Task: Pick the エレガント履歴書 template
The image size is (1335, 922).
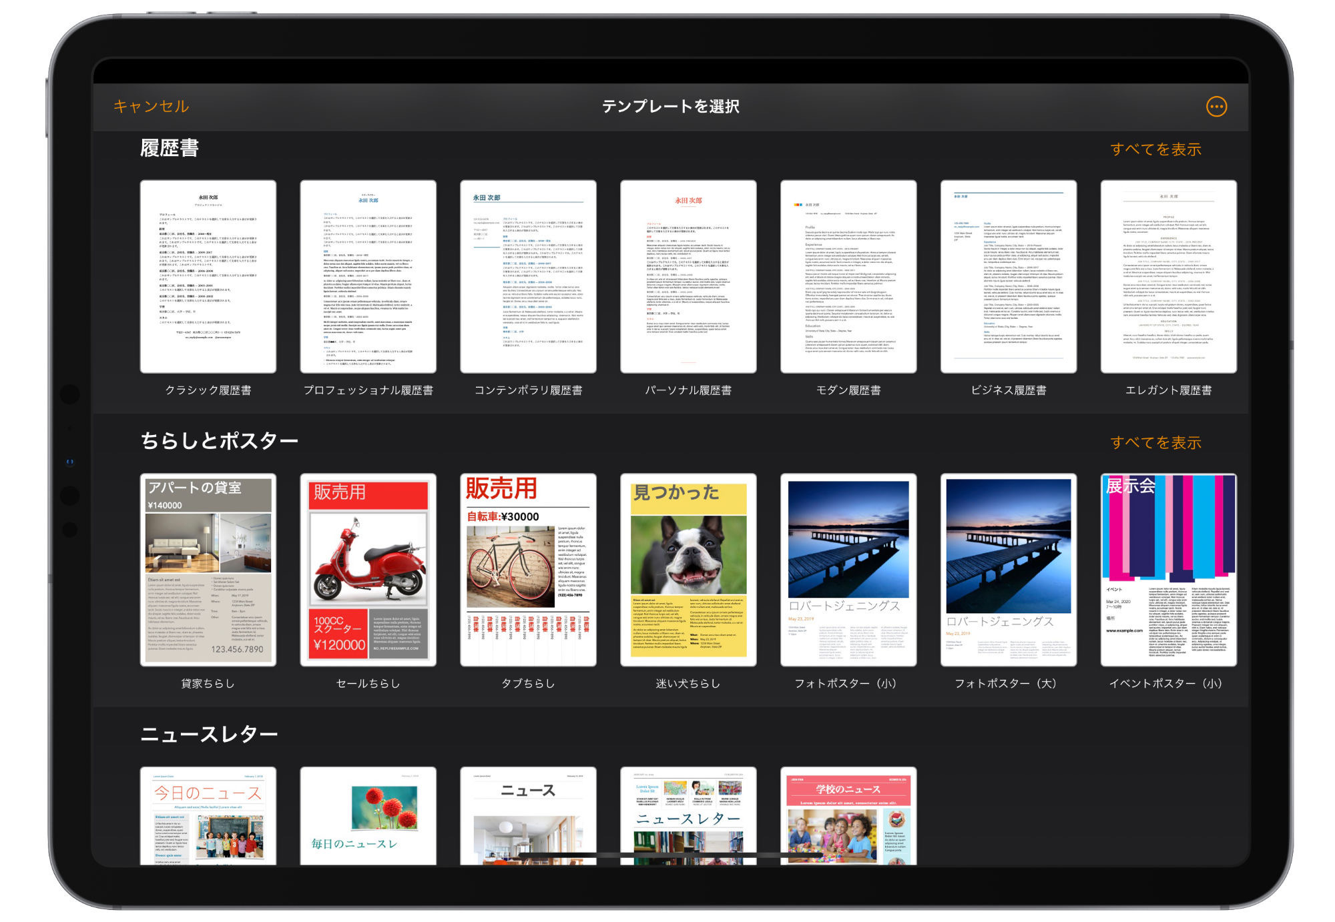Action: pyautogui.click(x=1168, y=277)
